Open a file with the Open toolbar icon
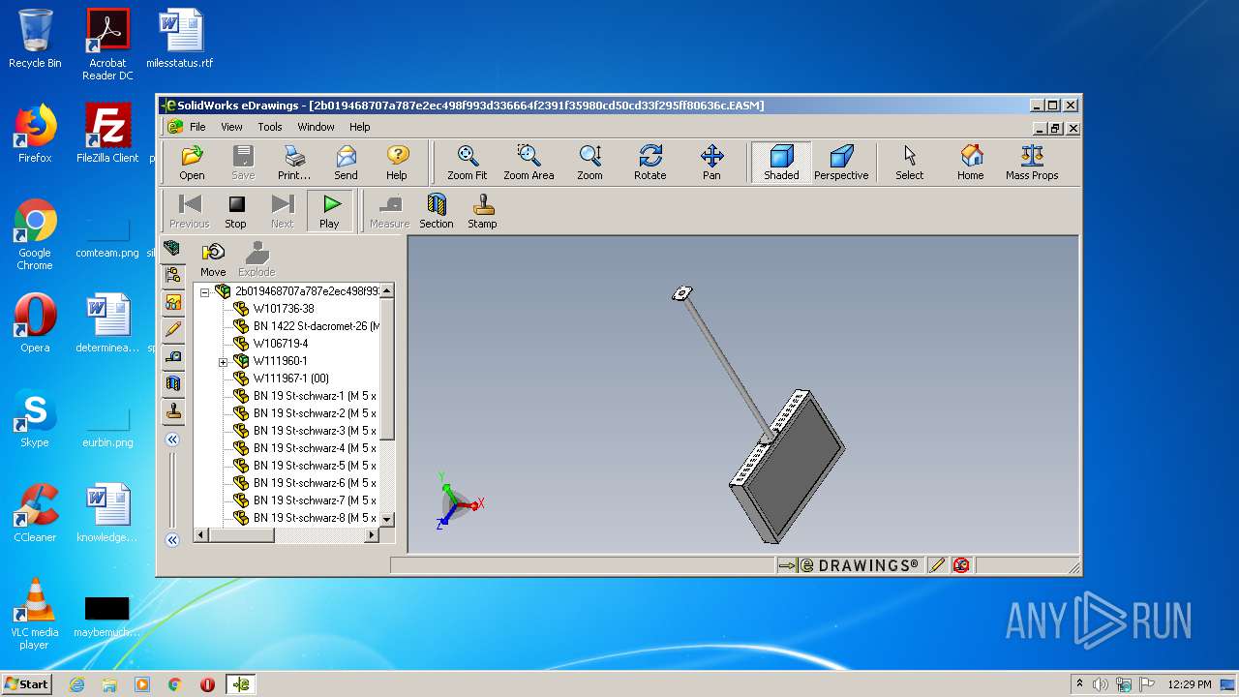1239x697 pixels. pyautogui.click(x=192, y=163)
